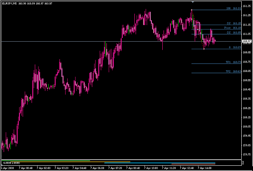Select the red indicator line in subwindow
The image size is (253, 171).
[x=193, y=164]
